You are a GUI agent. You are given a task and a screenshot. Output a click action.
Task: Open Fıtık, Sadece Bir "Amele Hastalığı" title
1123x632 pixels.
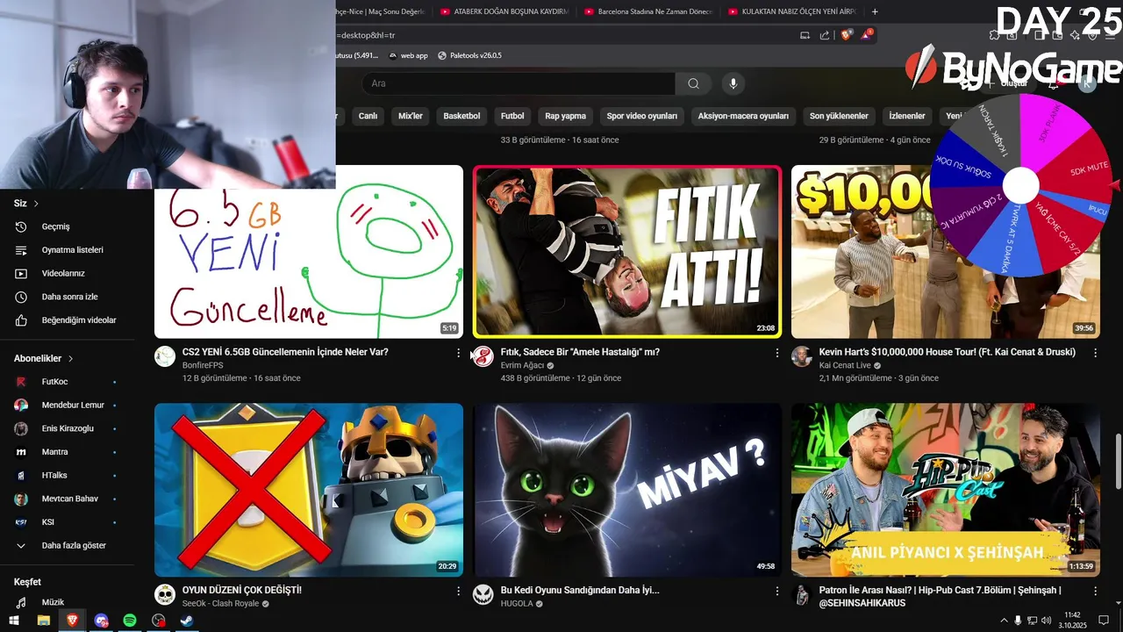(580, 352)
